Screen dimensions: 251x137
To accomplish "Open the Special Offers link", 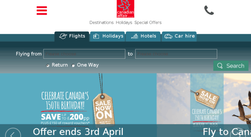I will coord(148,23).
